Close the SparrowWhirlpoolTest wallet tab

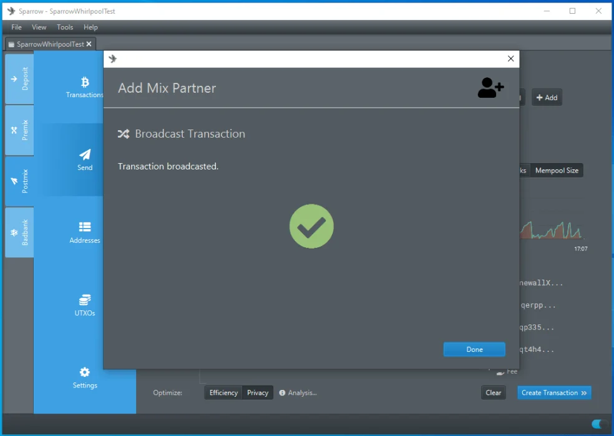[89, 44]
